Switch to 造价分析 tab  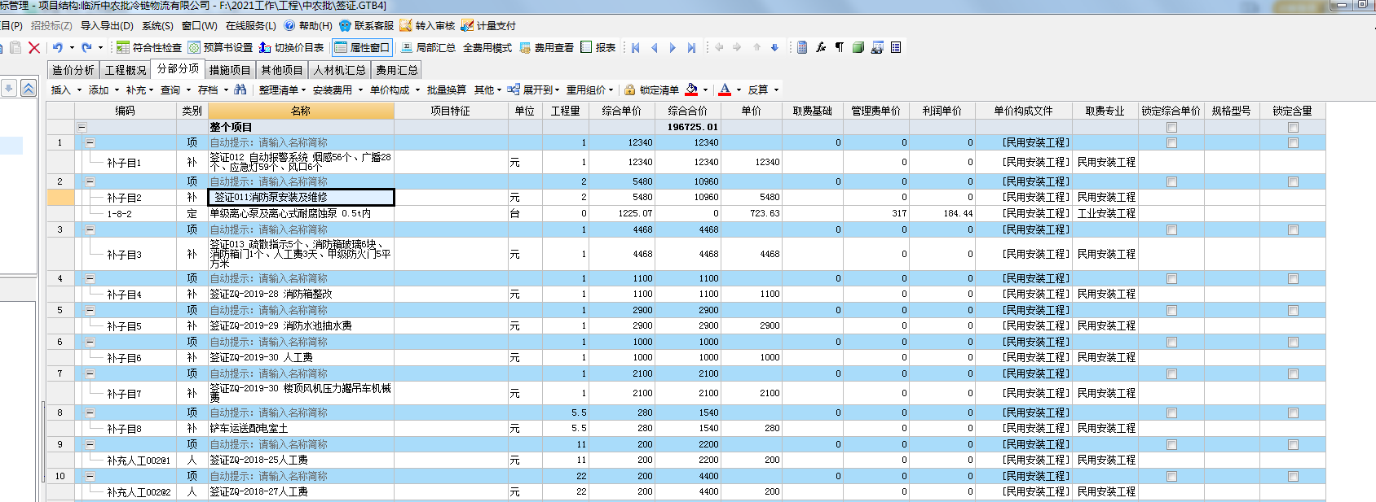[73, 70]
